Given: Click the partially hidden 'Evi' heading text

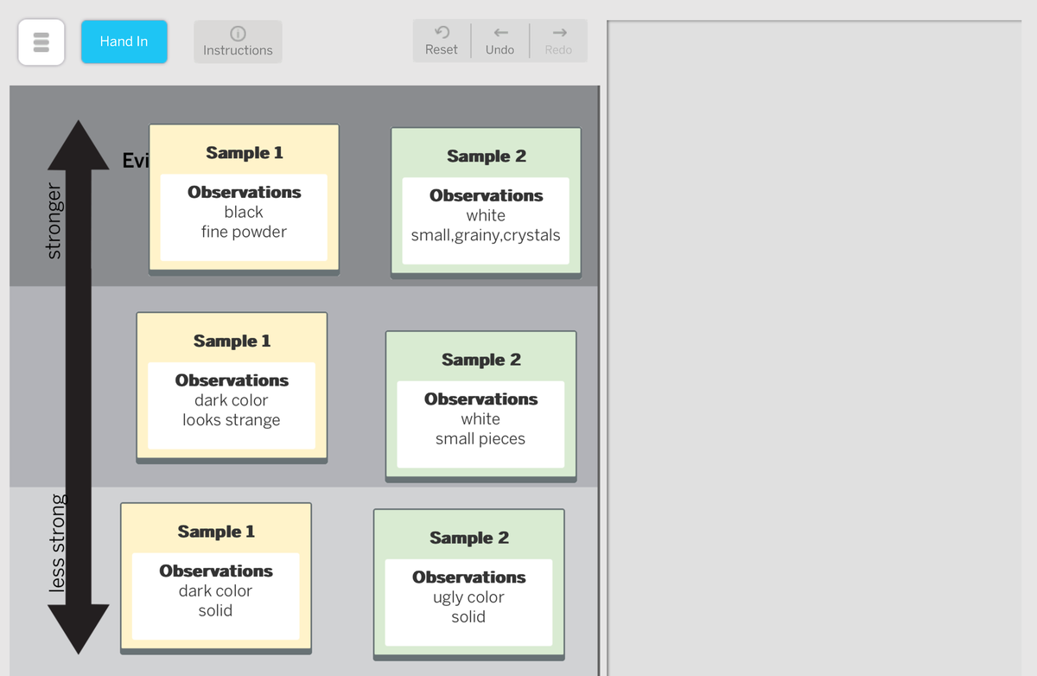Looking at the screenshot, I should [x=136, y=160].
